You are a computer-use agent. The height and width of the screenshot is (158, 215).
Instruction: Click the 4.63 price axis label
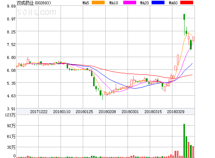(11, 96)
